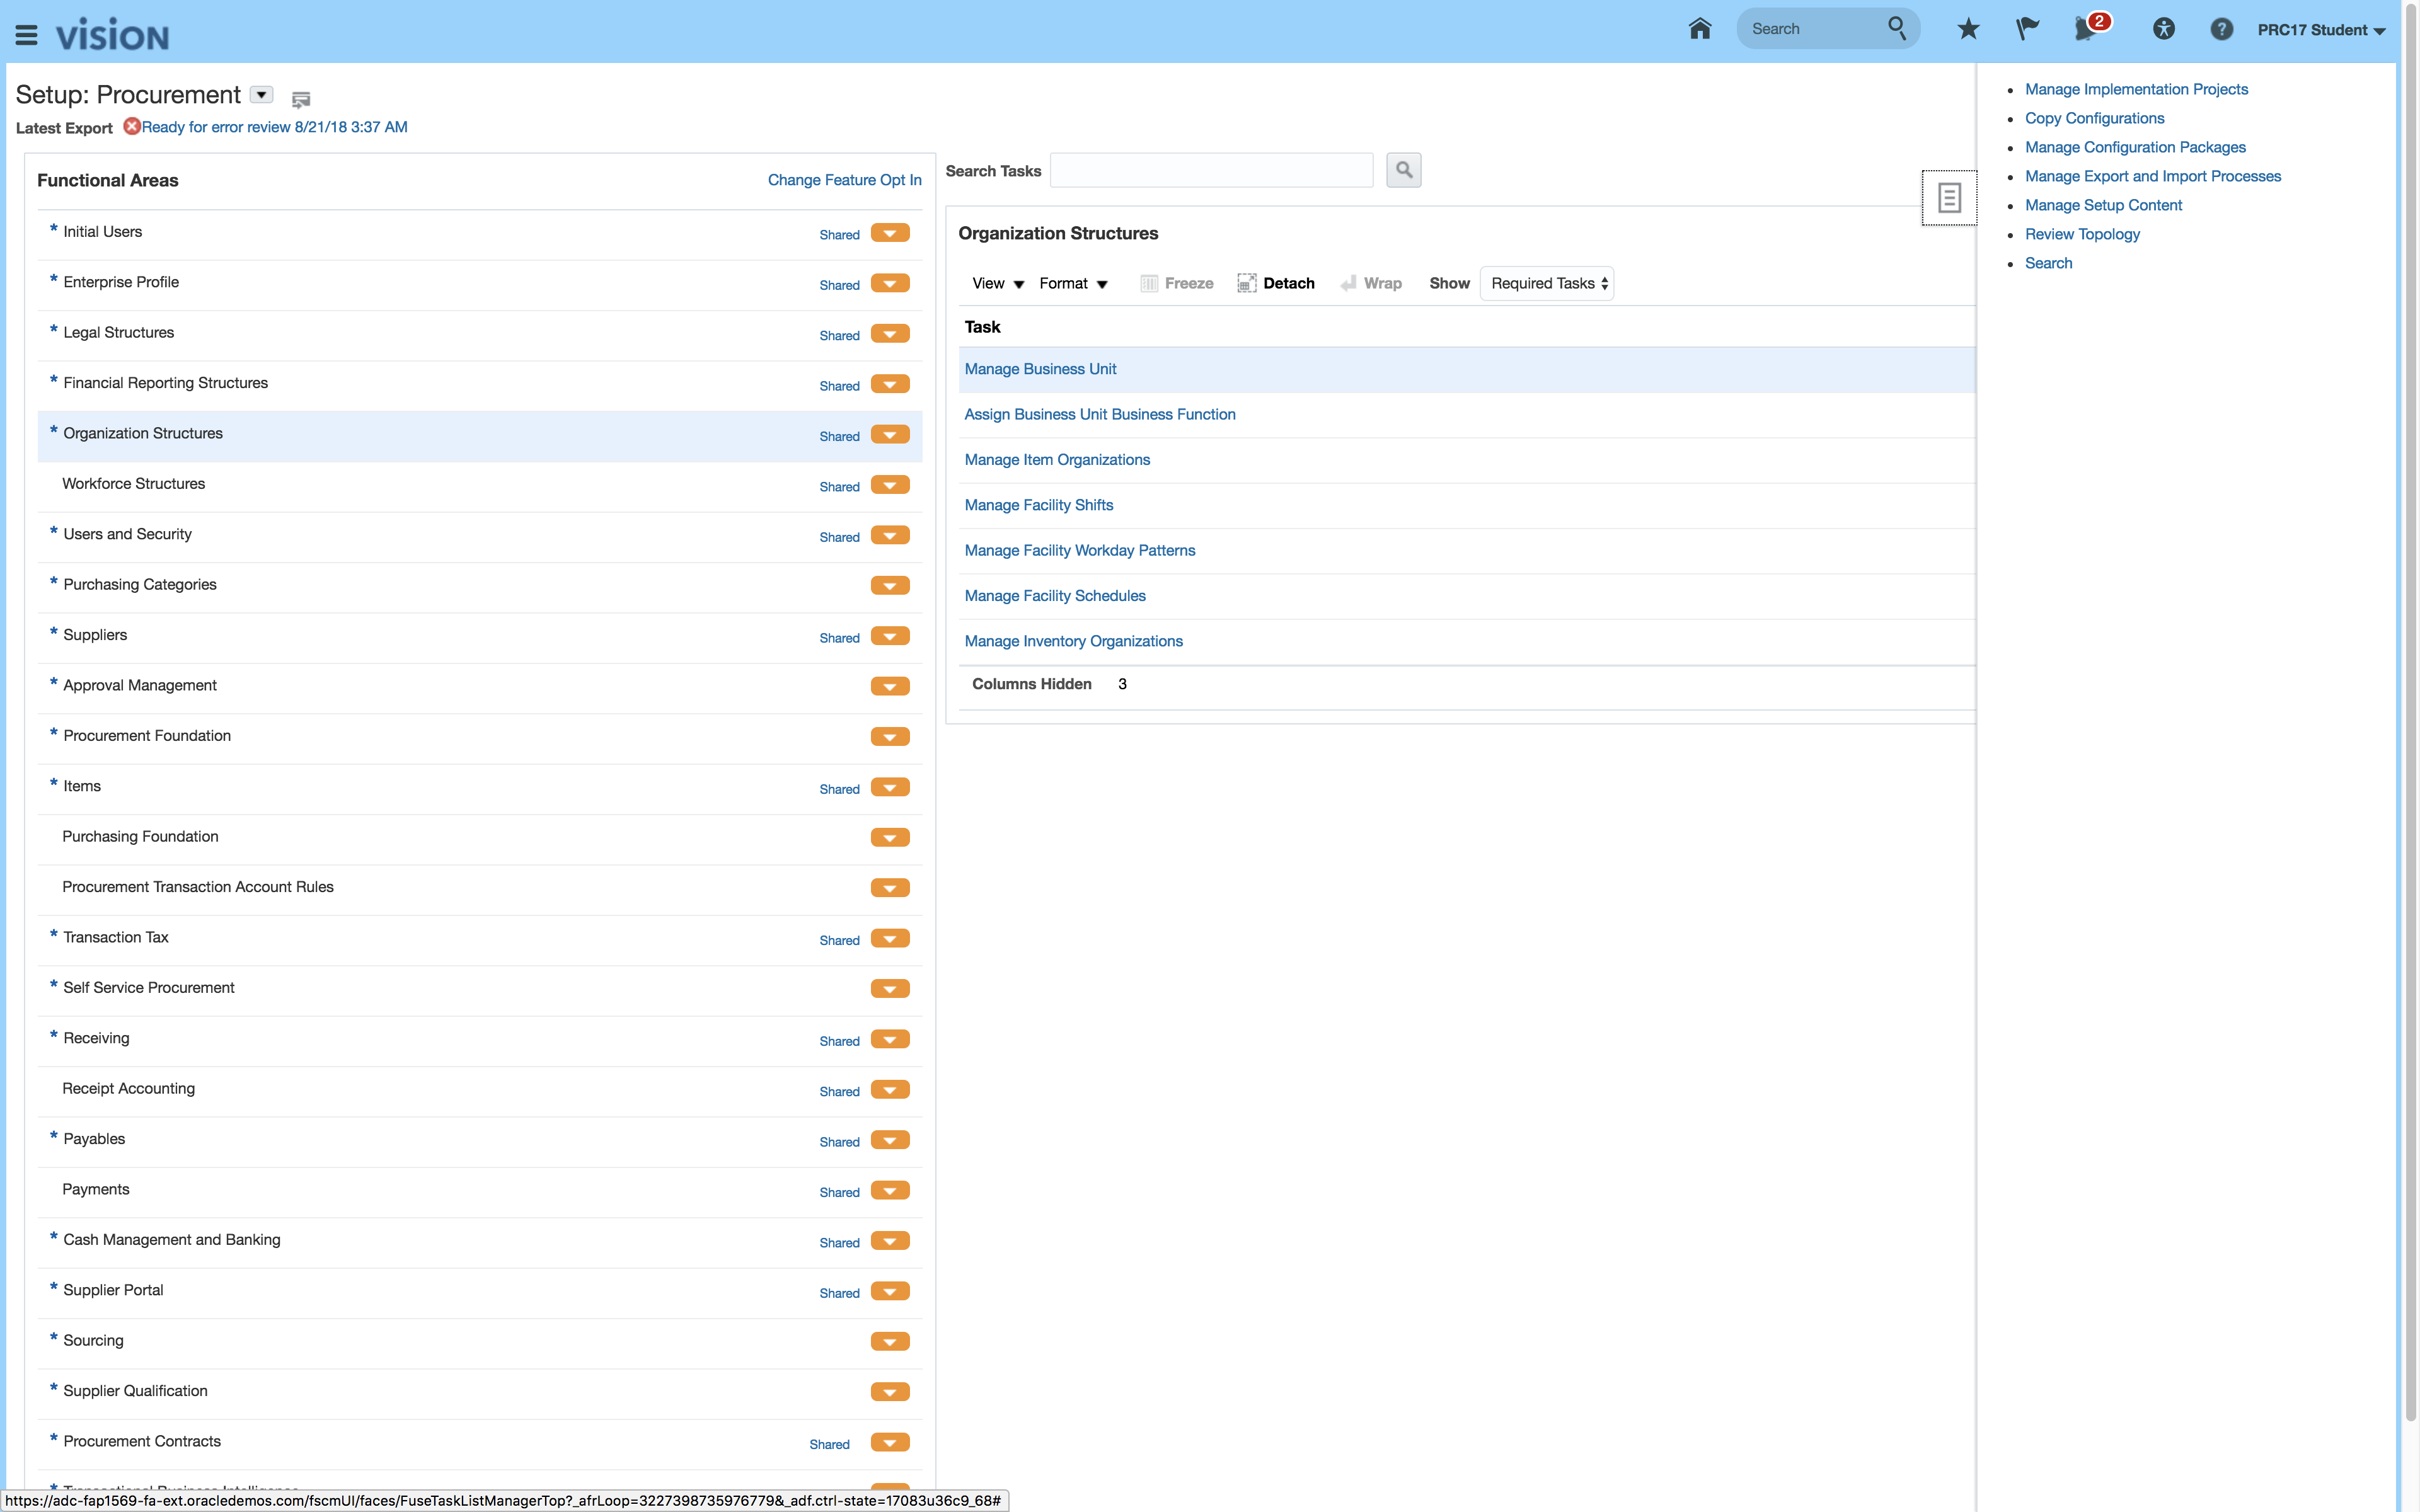Open the Setup offering dropdown arrow
This screenshot has height=1512, width=2420.
[261, 95]
